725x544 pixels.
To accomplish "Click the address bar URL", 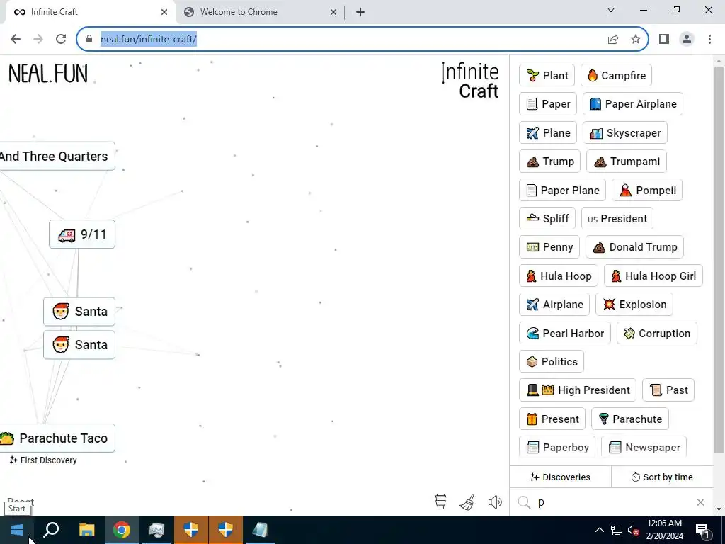I will point(149,40).
